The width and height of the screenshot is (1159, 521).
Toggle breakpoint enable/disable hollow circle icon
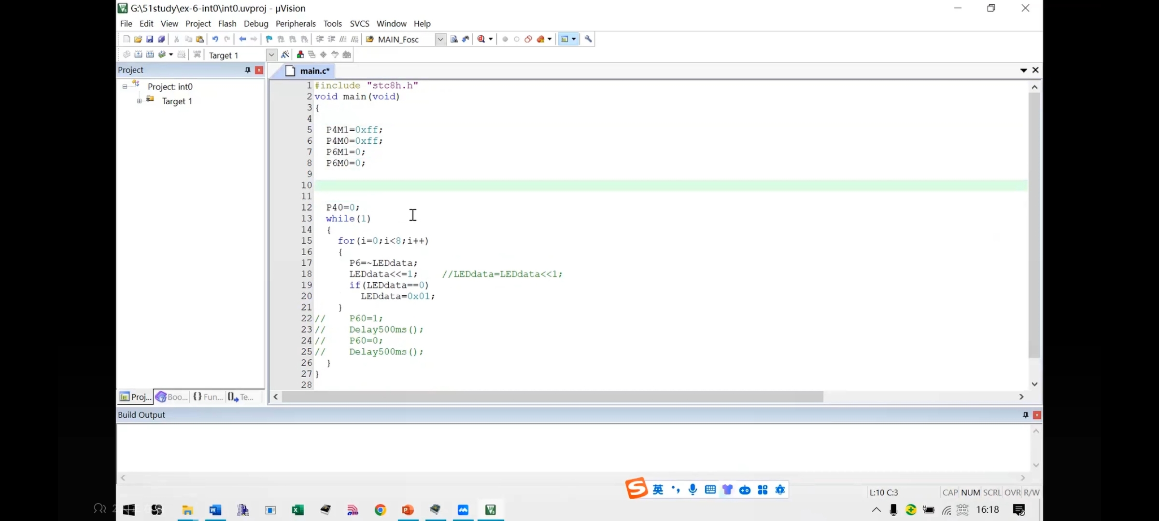tap(517, 39)
